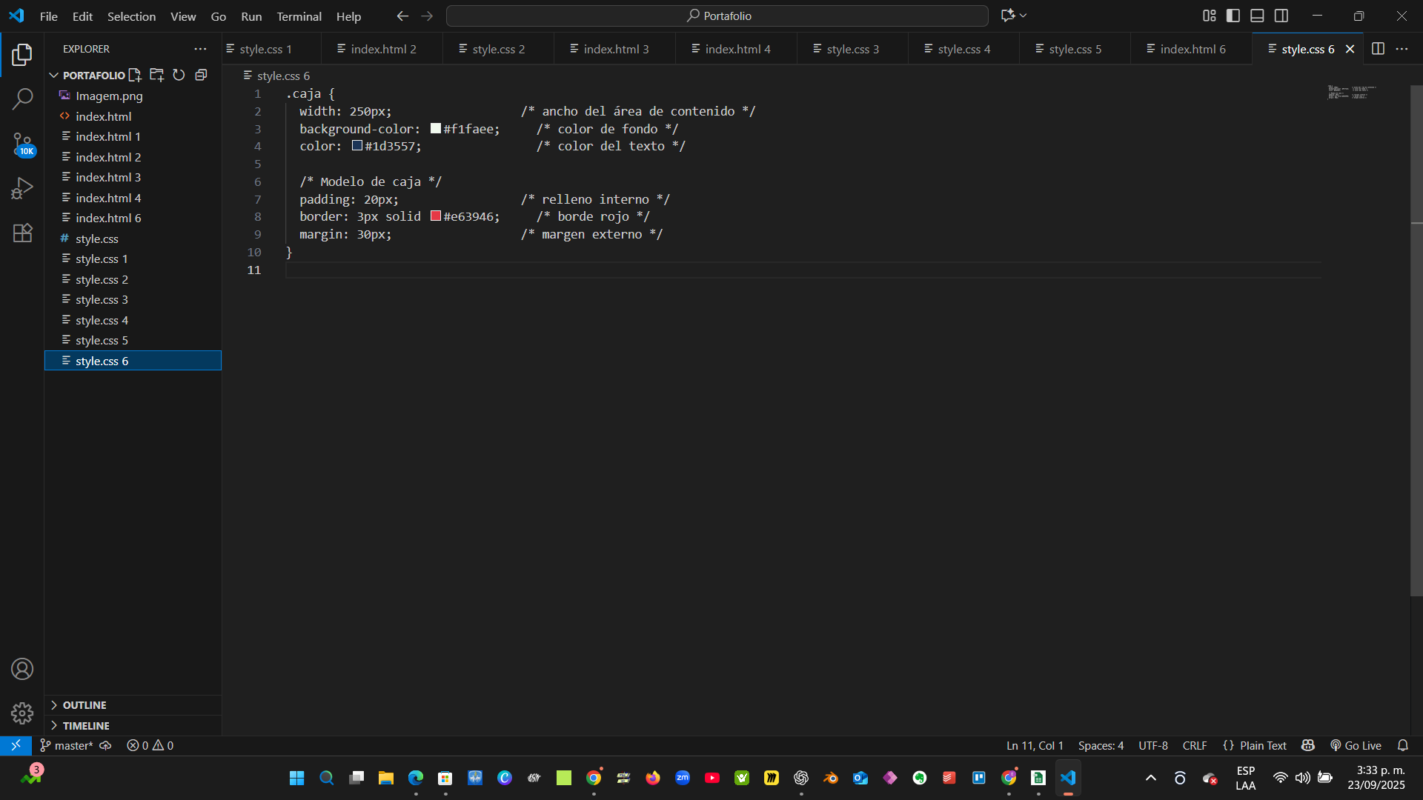1423x800 pixels.
Task: Open the Terminal menu
Action: (x=299, y=16)
